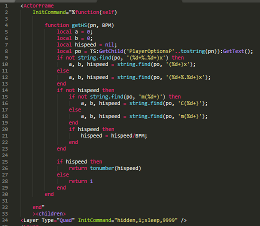This screenshot has height=226, width=260.
Task: Click the tonumber call on line 26
Action: [102, 168]
